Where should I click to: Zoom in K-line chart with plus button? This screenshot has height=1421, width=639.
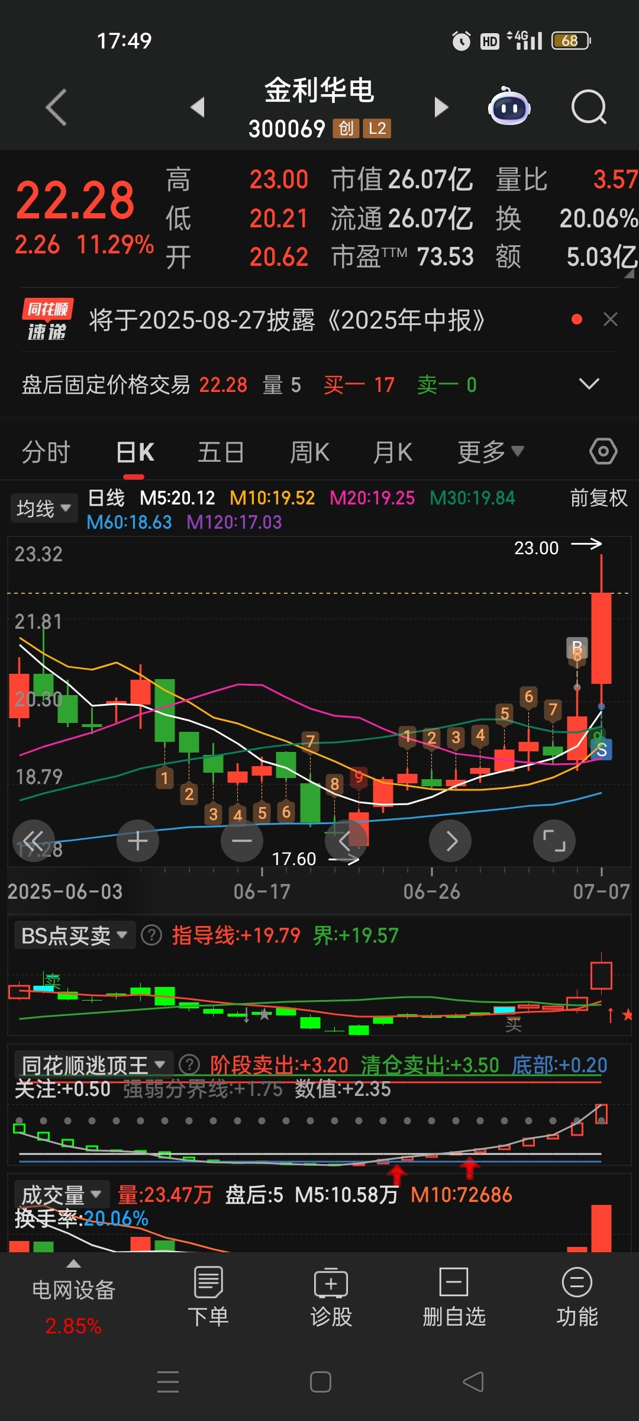(138, 841)
